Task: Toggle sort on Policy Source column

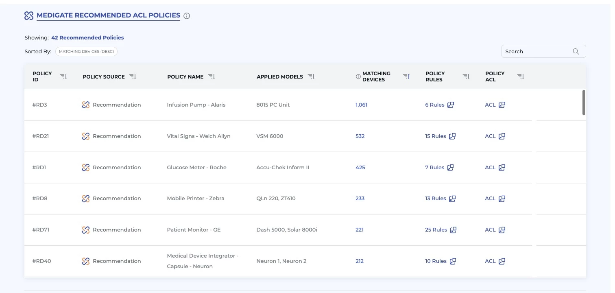Action: coord(133,76)
